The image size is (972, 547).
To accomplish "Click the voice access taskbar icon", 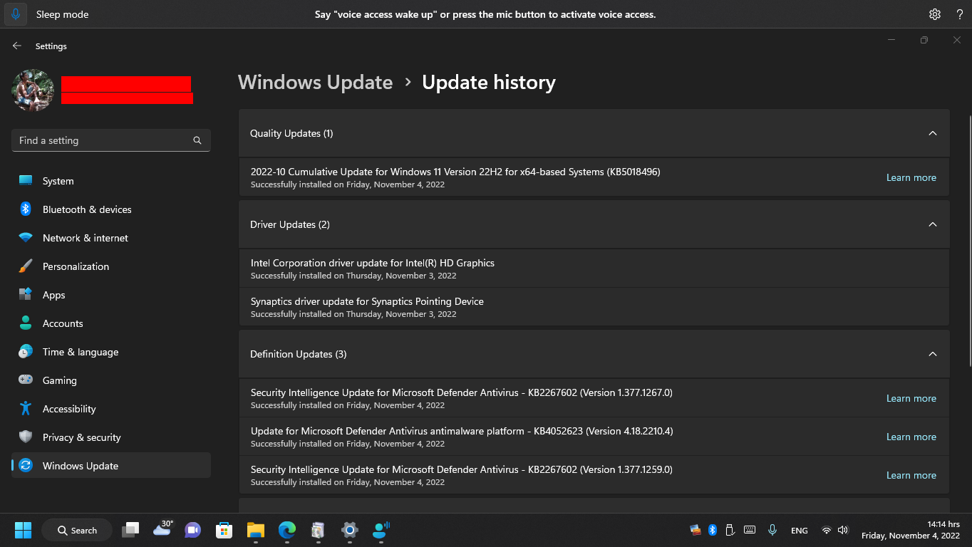I will click(x=381, y=530).
